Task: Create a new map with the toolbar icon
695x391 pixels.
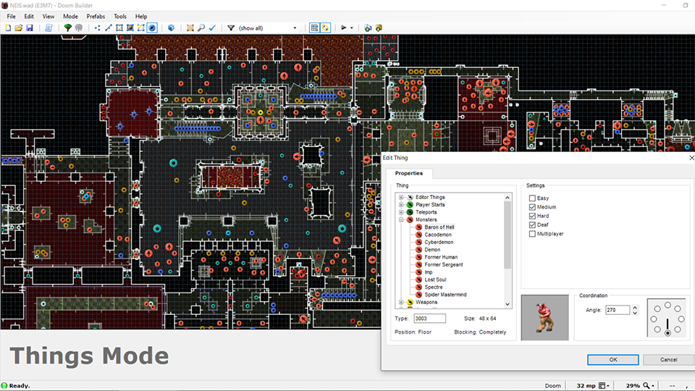Action: tap(8, 28)
